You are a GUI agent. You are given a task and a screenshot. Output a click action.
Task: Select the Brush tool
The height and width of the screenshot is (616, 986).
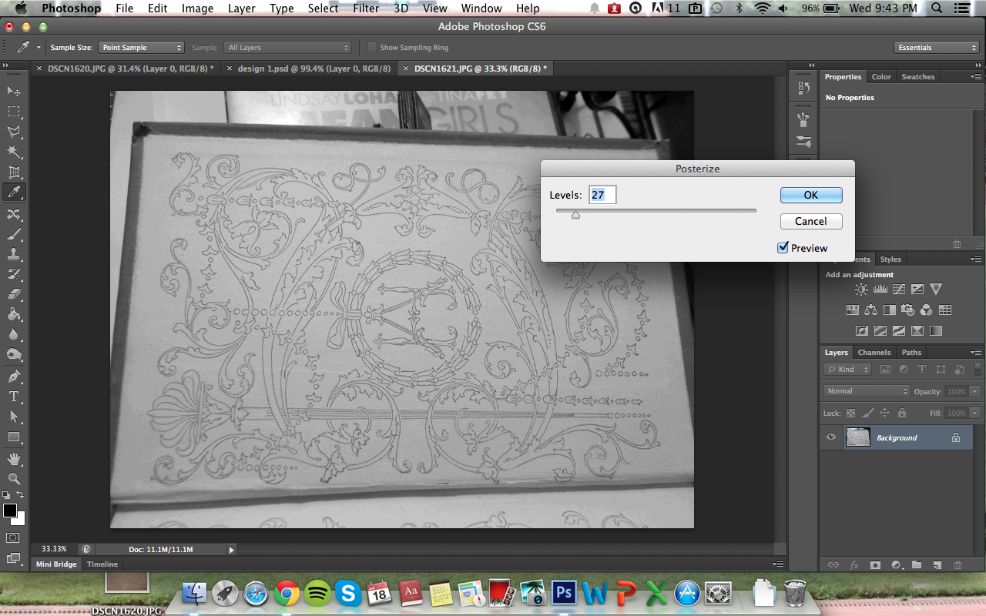pyautogui.click(x=14, y=234)
